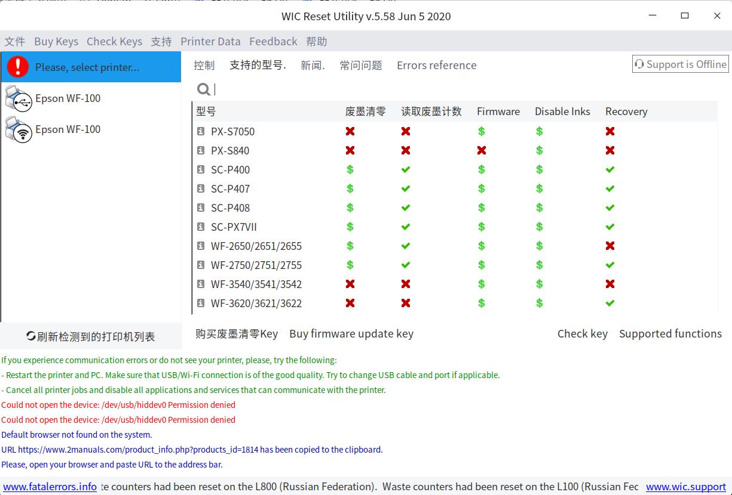The image size is (732, 495).
Task: Click the red Recovery X for PX-S7050
Action: (x=610, y=131)
